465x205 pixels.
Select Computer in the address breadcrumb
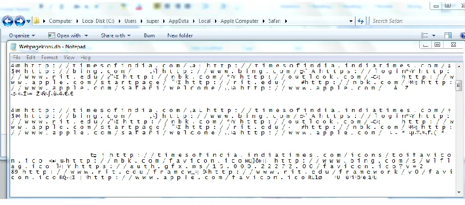[61, 21]
